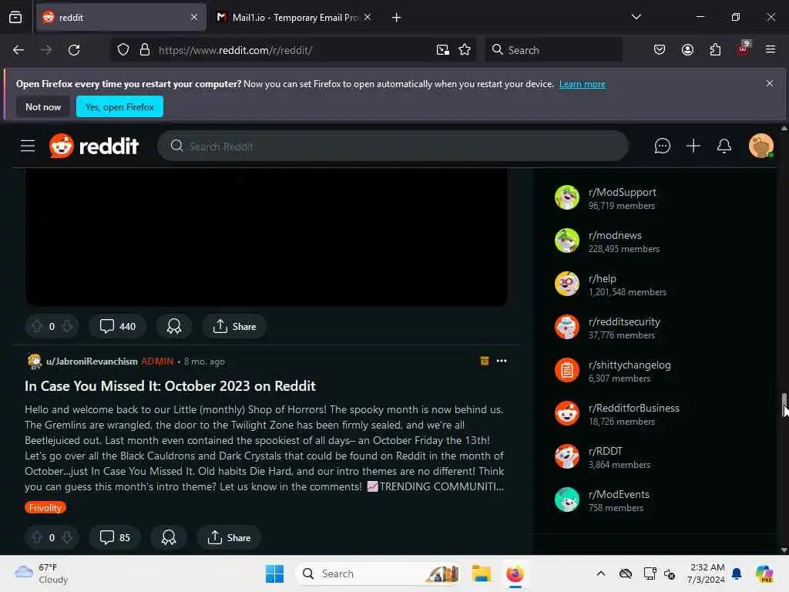Open the weather widget showing 67°F
Screen dimensions: 789x592
tap(42, 573)
